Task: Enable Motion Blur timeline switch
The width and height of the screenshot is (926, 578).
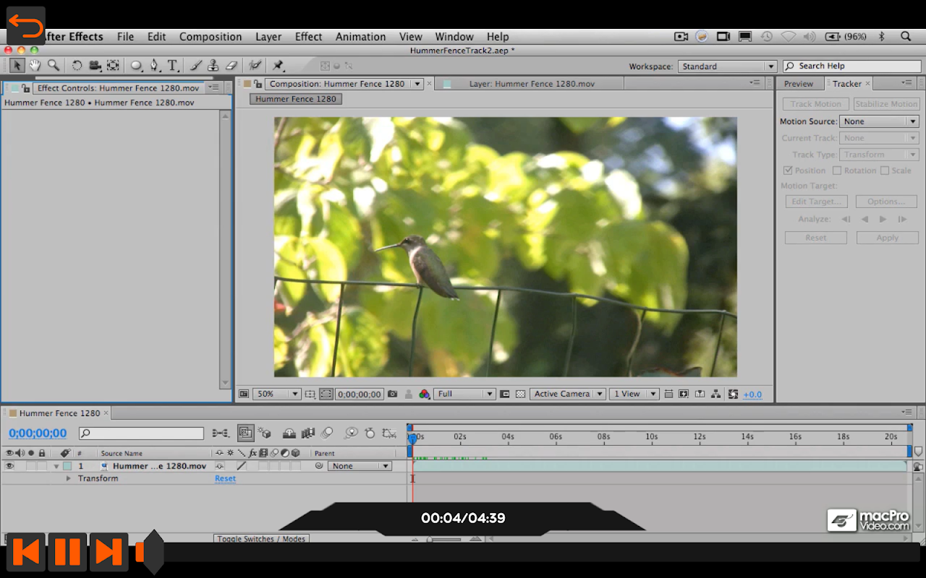Action: coord(327,433)
